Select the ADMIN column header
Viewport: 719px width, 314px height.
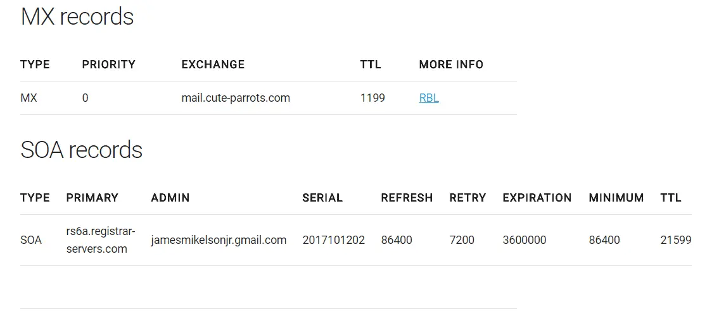click(x=170, y=198)
